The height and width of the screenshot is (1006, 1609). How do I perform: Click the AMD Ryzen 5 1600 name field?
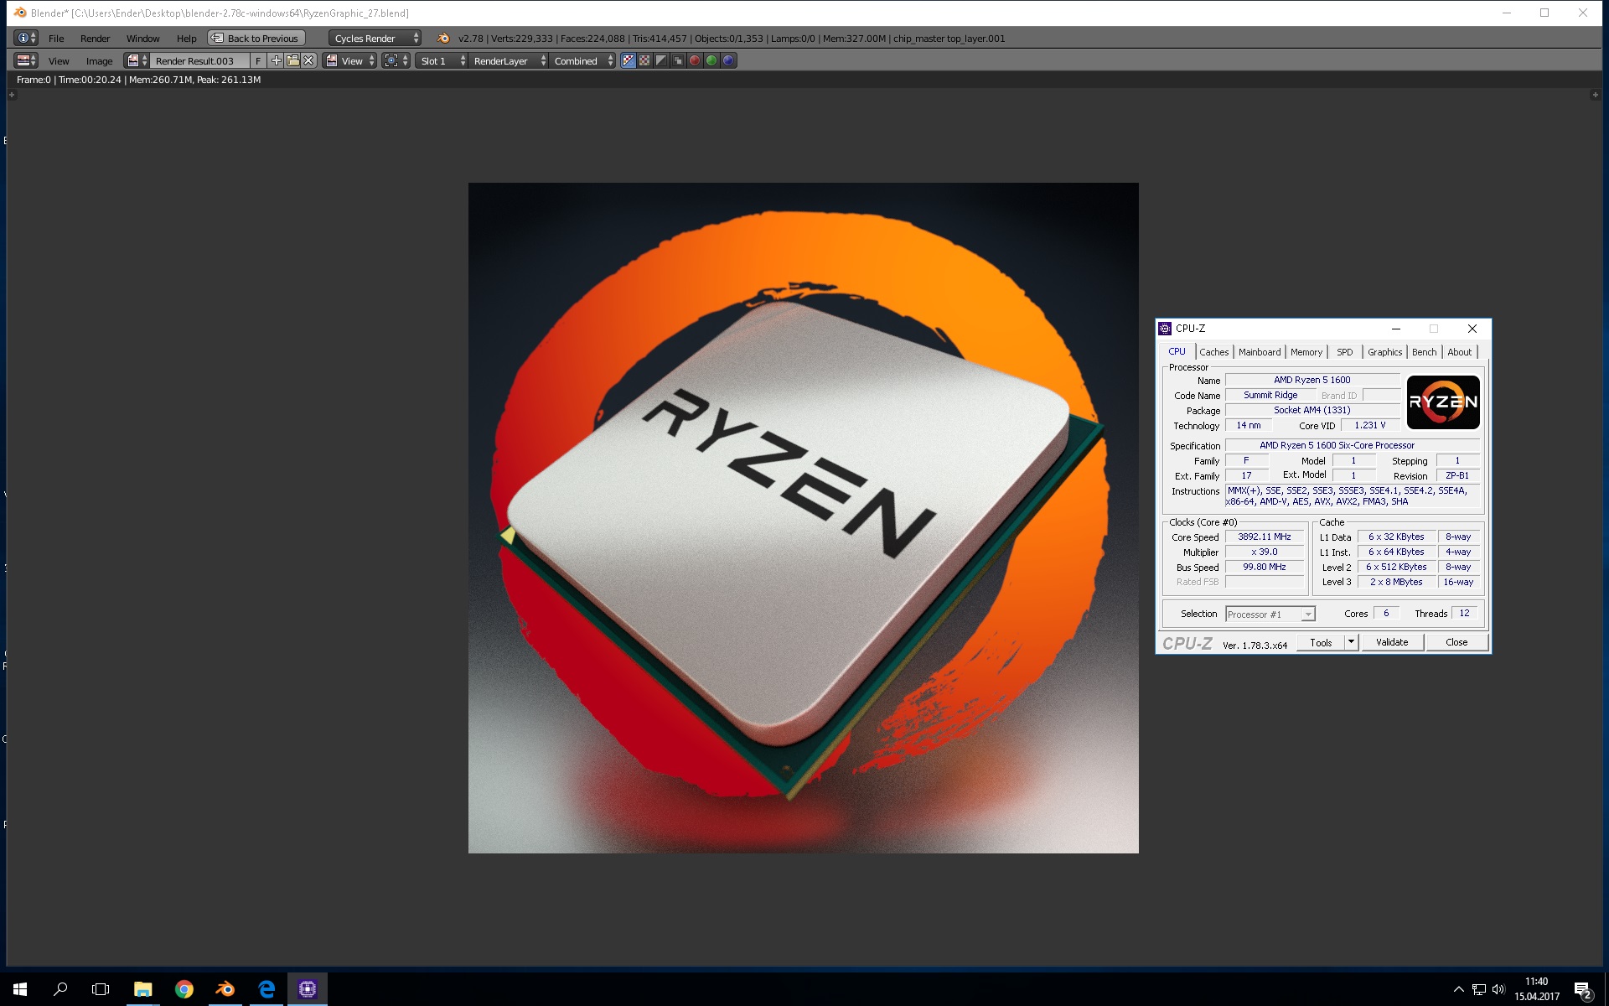pyautogui.click(x=1312, y=380)
